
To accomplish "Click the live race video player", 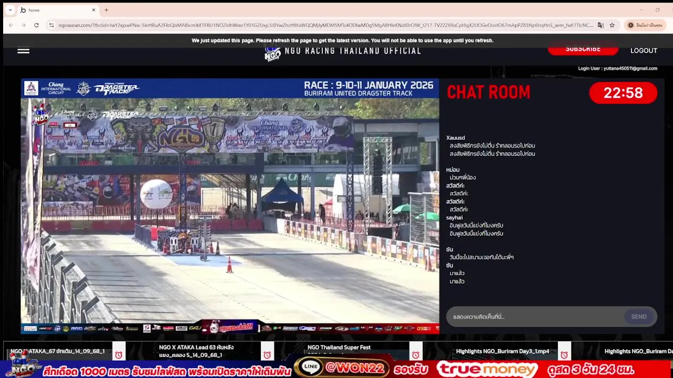I will click(x=230, y=206).
